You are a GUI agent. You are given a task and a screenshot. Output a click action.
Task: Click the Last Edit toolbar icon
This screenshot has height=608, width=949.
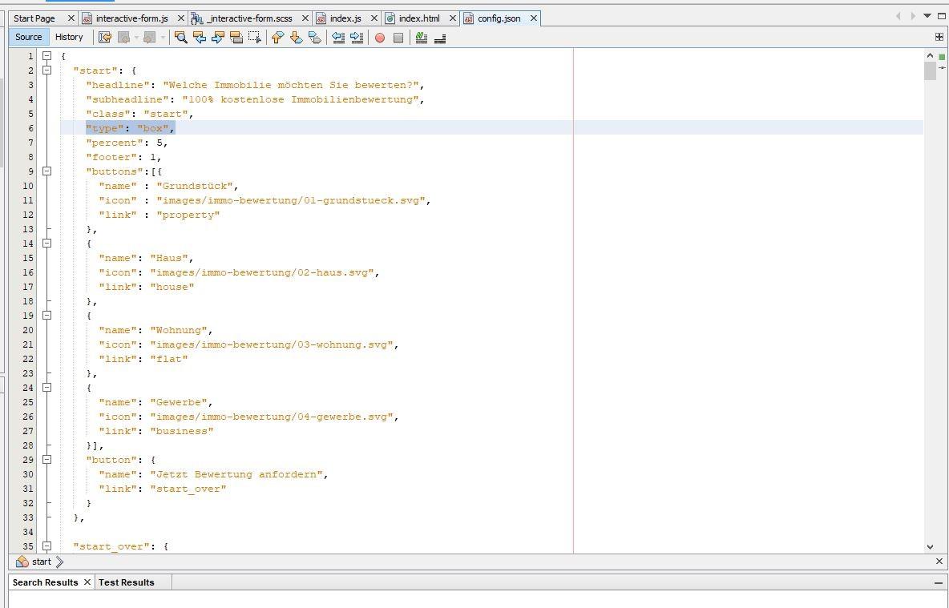click(x=104, y=37)
